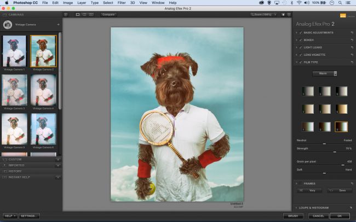Add camera with the plus icon
356x222 pixels.
(58, 25)
